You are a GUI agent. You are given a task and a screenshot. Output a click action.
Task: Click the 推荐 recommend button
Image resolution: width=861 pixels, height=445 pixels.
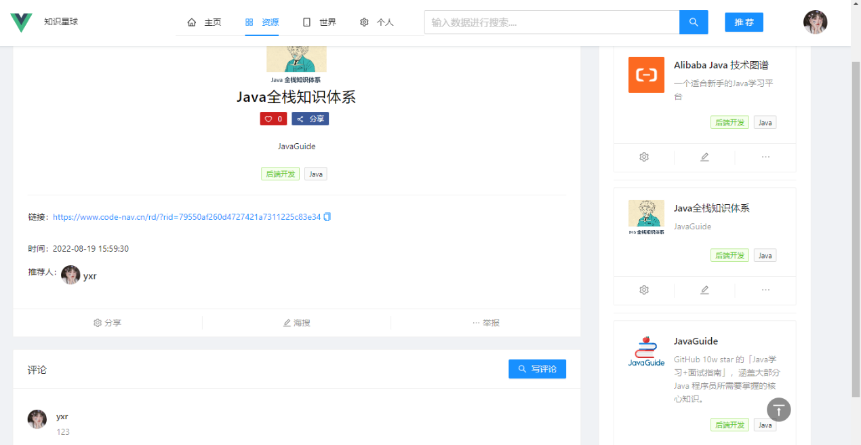click(744, 22)
